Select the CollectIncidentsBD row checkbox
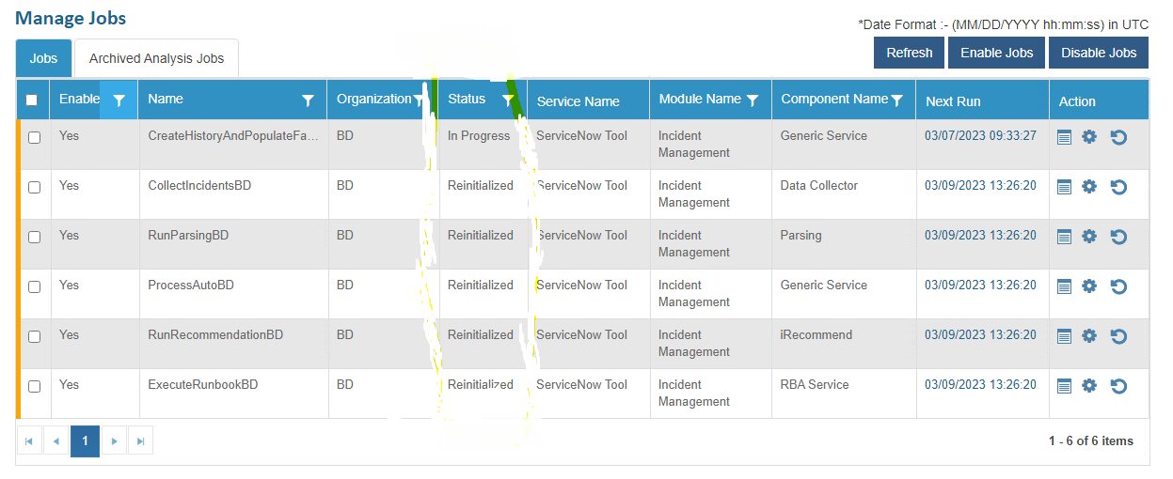 pyautogui.click(x=35, y=187)
